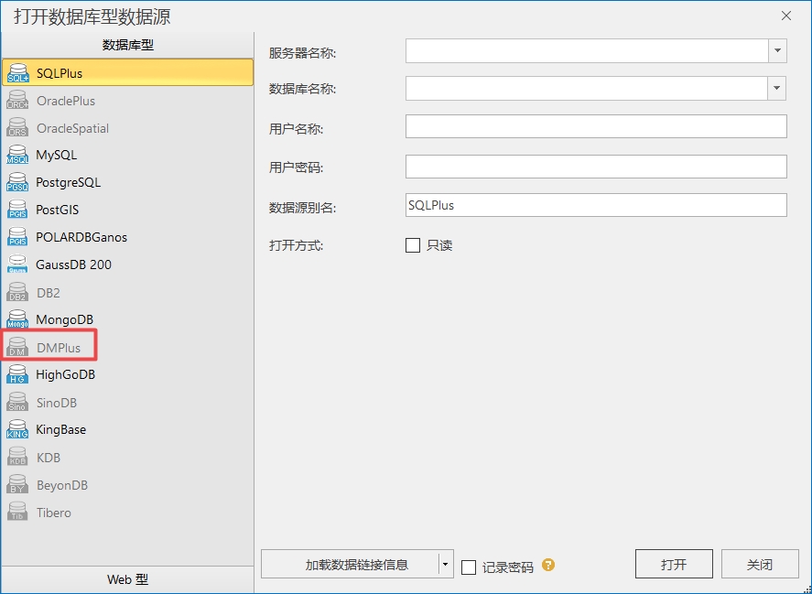Switch to the Web 型 section
Image resolution: width=812 pixels, height=594 pixels.
[127, 579]
